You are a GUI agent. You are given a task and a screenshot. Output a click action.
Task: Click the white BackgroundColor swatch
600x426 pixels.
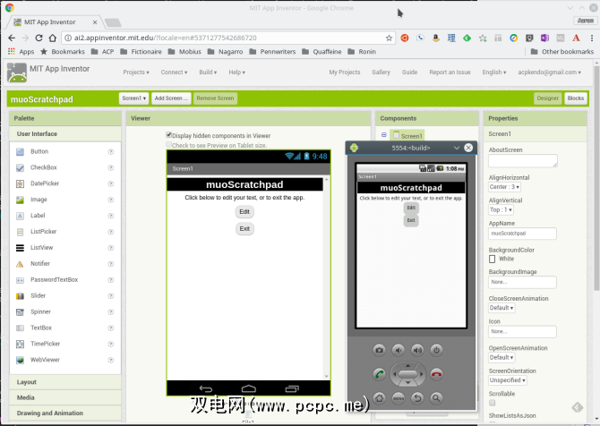pyautogui.click(x=493, y=259)
